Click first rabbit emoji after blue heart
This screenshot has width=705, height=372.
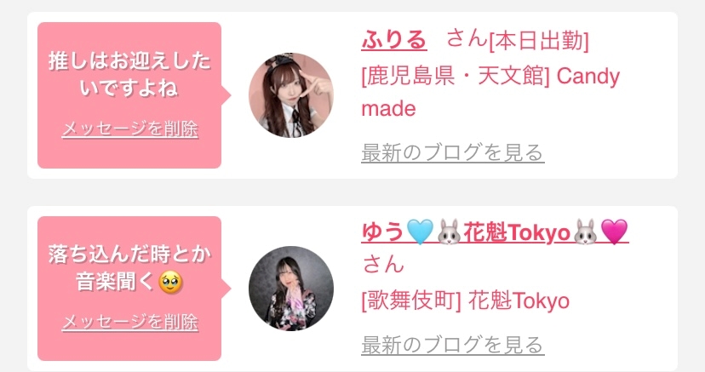pyautogui.click(x=450, y=232)
